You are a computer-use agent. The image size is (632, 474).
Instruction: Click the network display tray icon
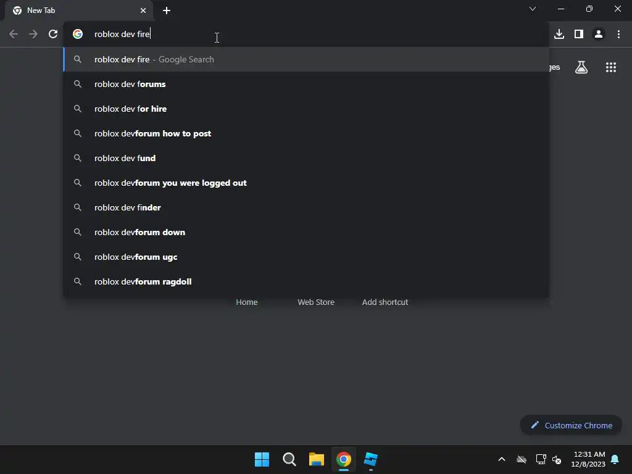pyautogui.click(x=541, y=459)
